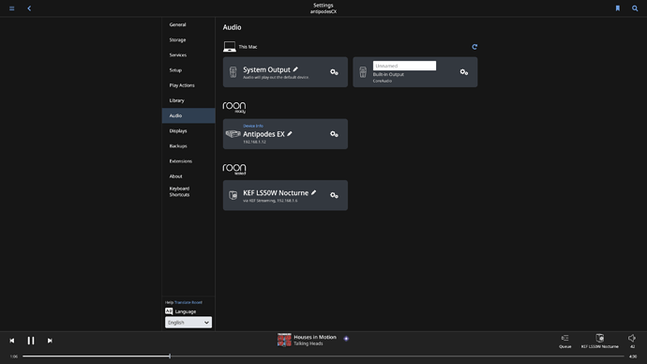Select Storage settings tab

click(x=188, y=40)
